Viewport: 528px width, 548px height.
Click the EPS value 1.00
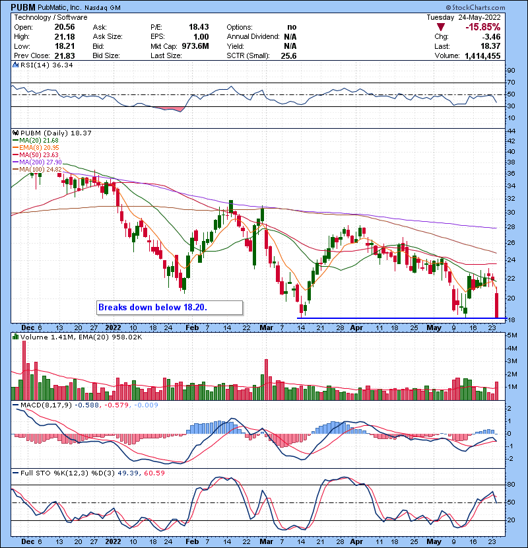(201, 37)
